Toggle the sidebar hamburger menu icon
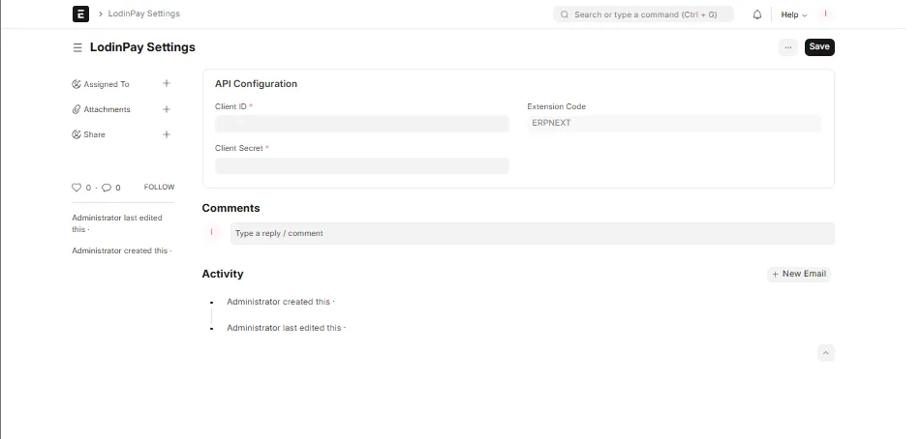This screenshot has width=922, height=439. [77, 47]
